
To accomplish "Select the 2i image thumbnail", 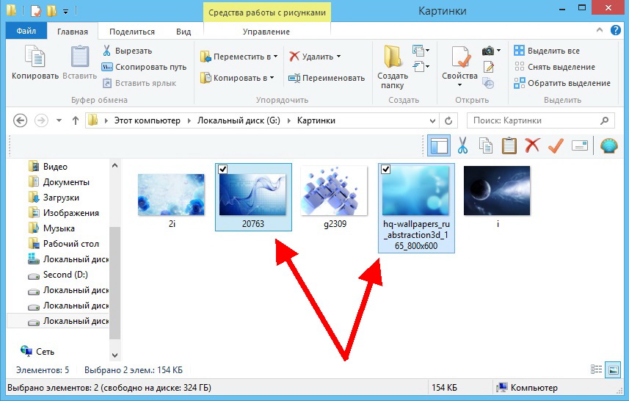I will point(171,195).
